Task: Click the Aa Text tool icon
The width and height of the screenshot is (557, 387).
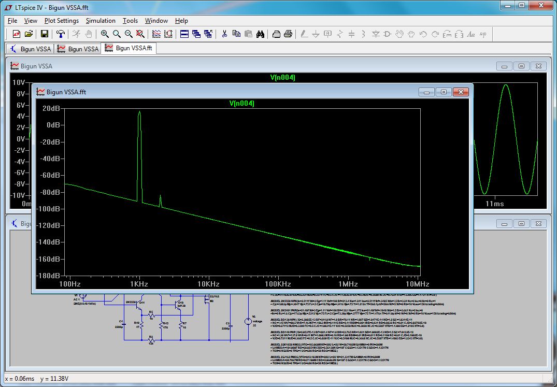Action: [x=471, y=34]
